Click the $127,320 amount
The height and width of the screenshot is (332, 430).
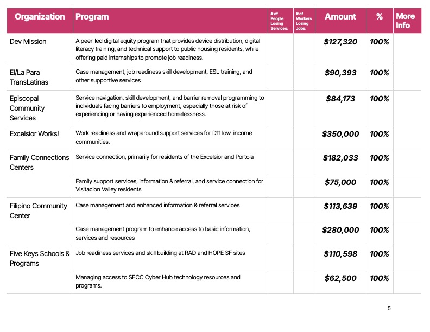tap(340, 42)
